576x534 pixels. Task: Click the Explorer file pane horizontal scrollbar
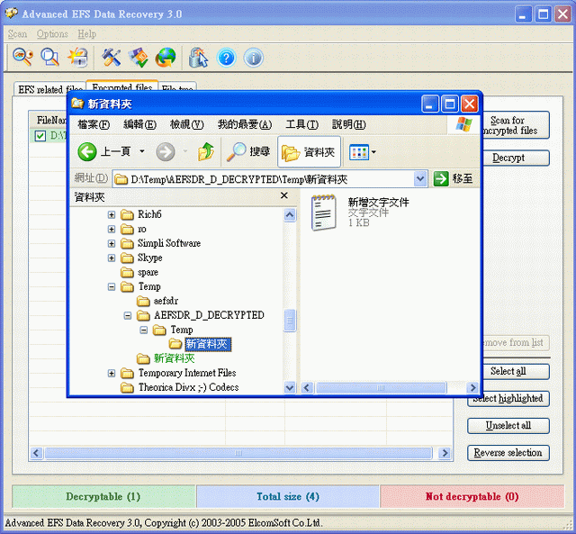point(381,387)
